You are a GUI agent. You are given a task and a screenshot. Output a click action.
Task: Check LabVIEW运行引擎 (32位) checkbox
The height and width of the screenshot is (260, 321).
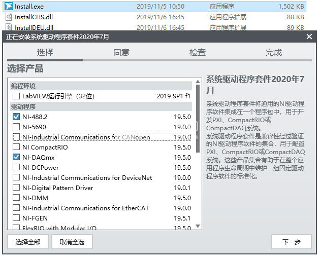coord(16,96)
